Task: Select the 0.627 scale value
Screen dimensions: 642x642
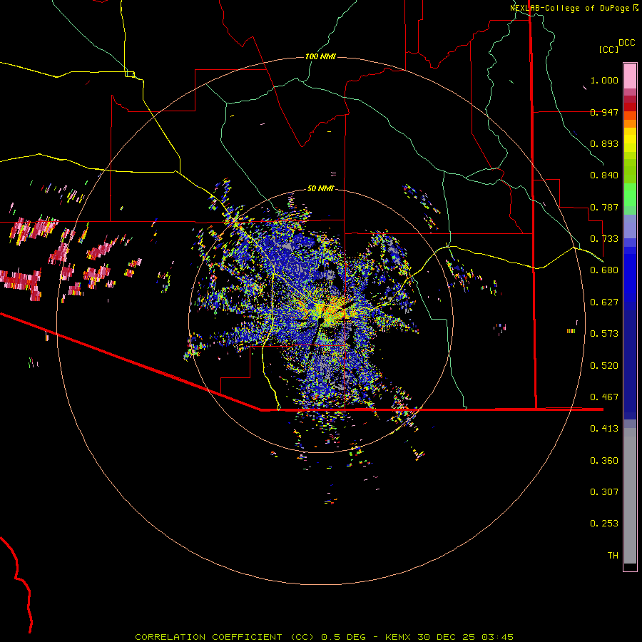Action: click(x=604, y=302)
